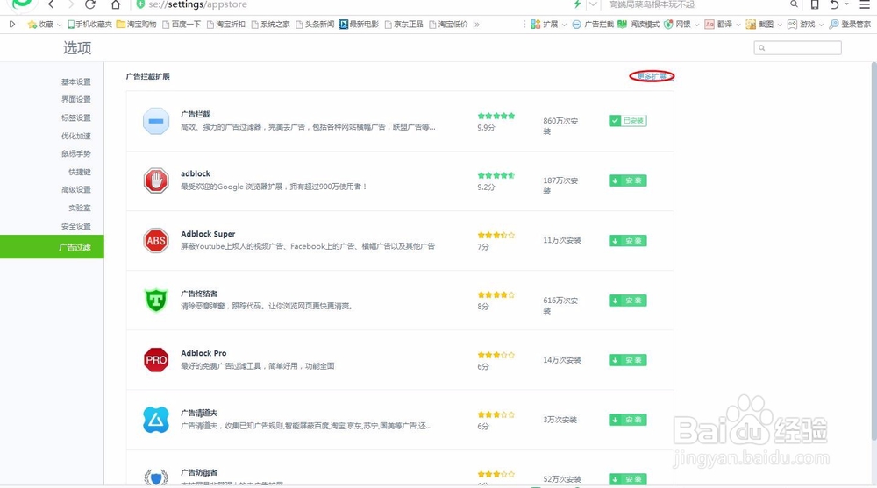Reload the page with the refresh icon
The height and width of the screenshot is (488, 877).
[x=90, y=4]
